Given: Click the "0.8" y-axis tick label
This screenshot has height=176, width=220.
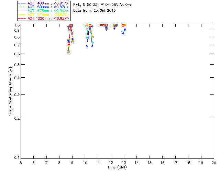Looking at the screenshot, I should coord(17,37).
